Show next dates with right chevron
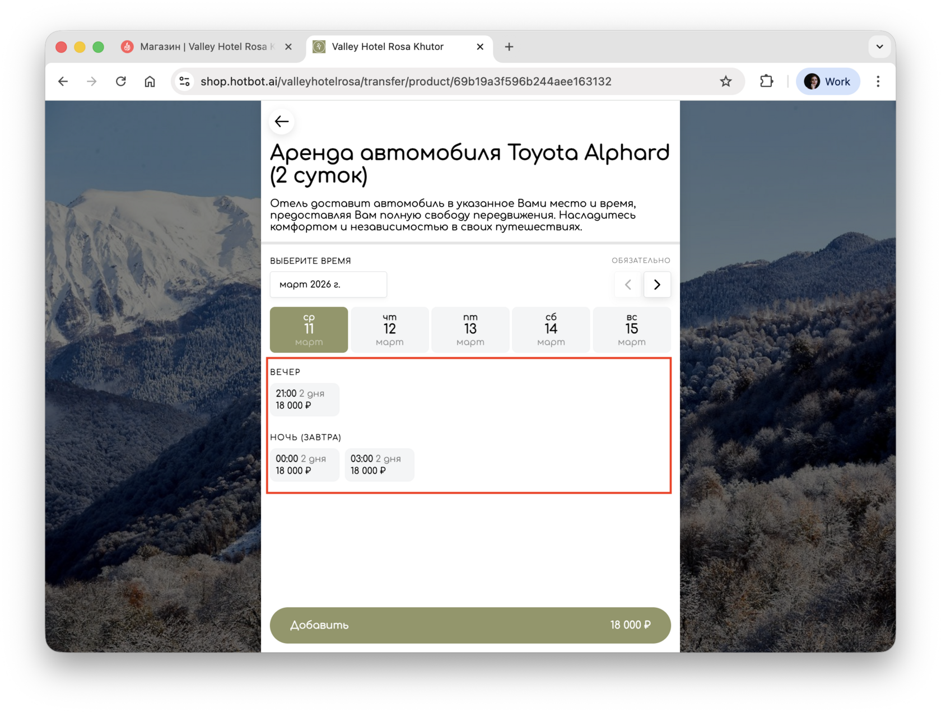This screenshot has width=941, height=712. pos(657,285)
